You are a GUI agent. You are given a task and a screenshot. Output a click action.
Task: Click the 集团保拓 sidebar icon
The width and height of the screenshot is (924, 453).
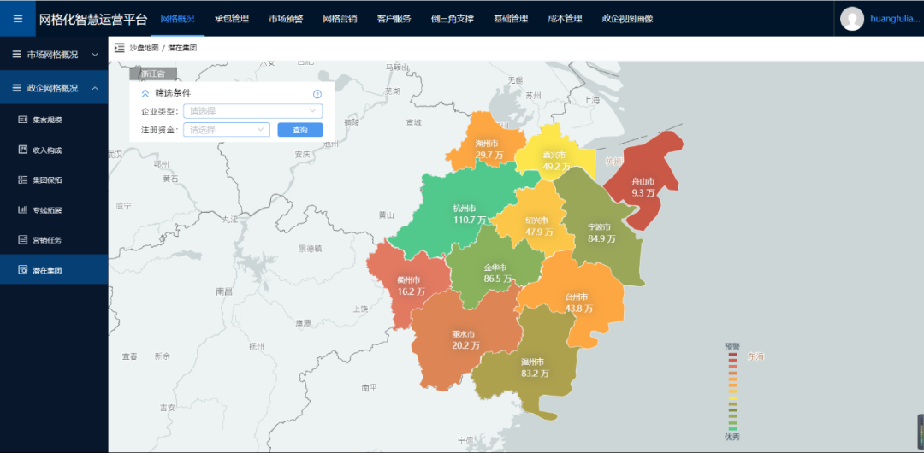click(23, 179)
